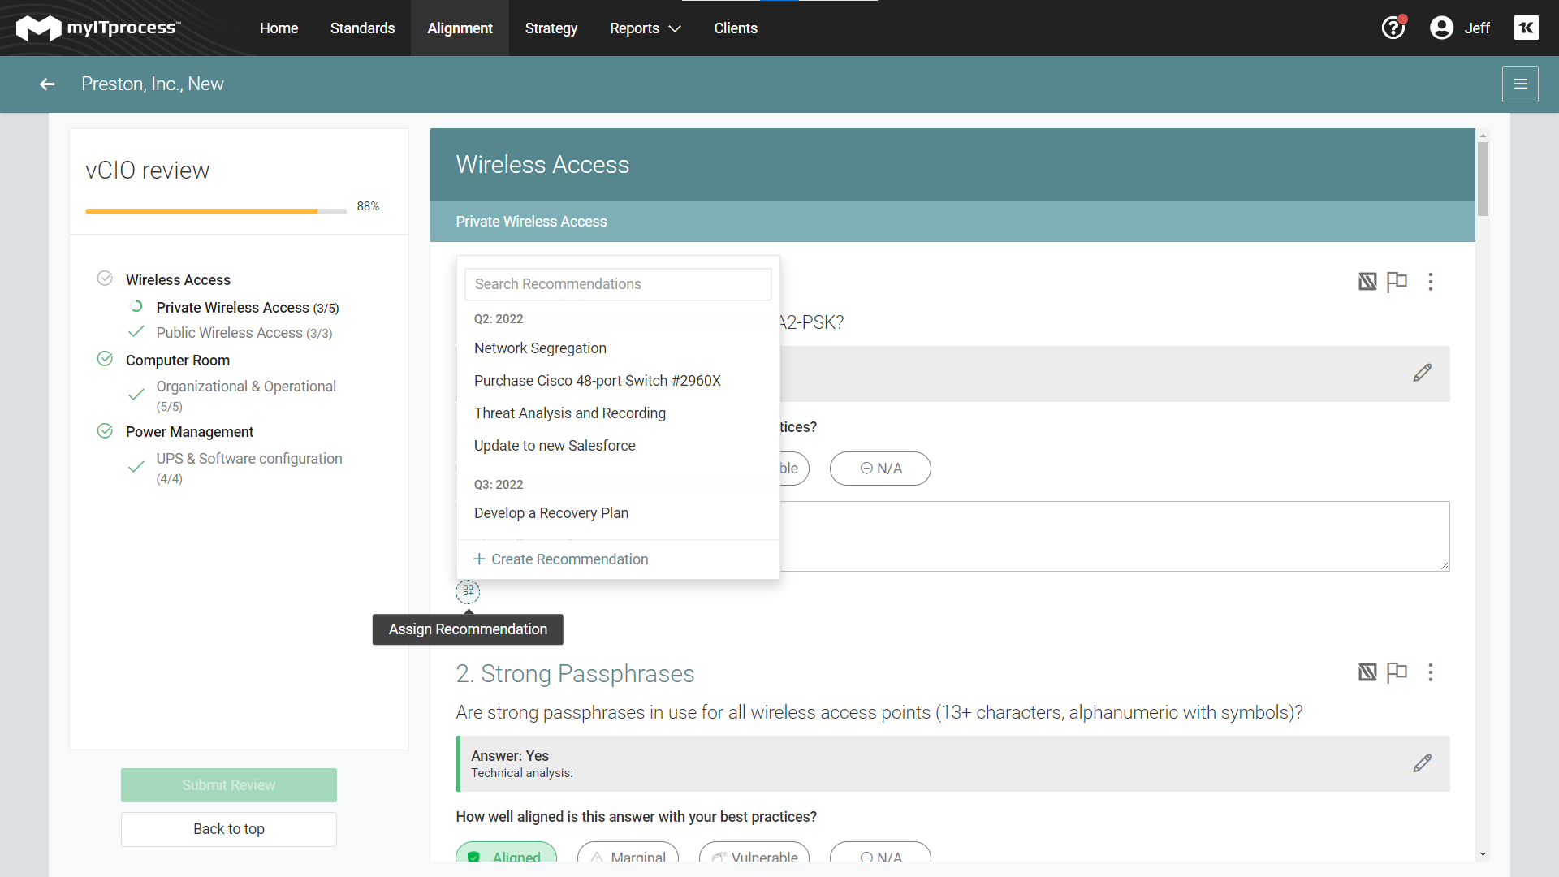
Task: Open three-dot options for first question
Action: pyautogui.click(x=1430, y=282)
